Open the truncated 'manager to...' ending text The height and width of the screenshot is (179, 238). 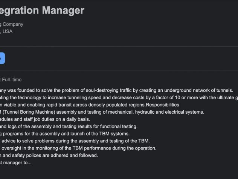coord(16,163)
